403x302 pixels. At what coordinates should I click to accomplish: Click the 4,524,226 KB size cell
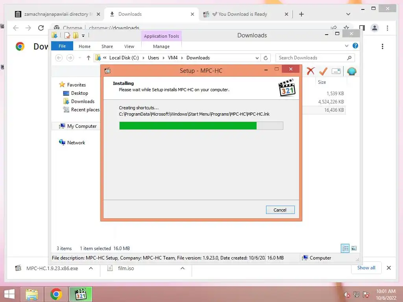coord(331,102)
